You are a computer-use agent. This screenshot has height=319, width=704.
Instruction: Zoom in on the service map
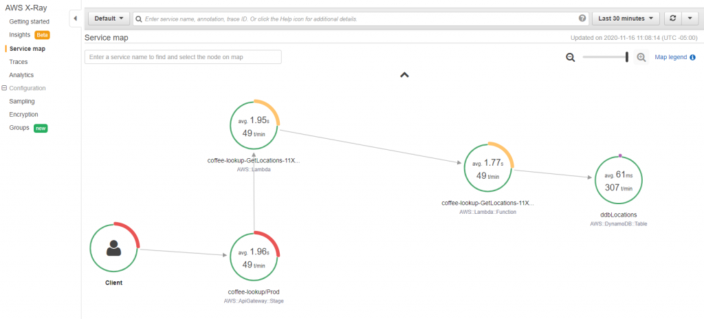coord(641,57)
